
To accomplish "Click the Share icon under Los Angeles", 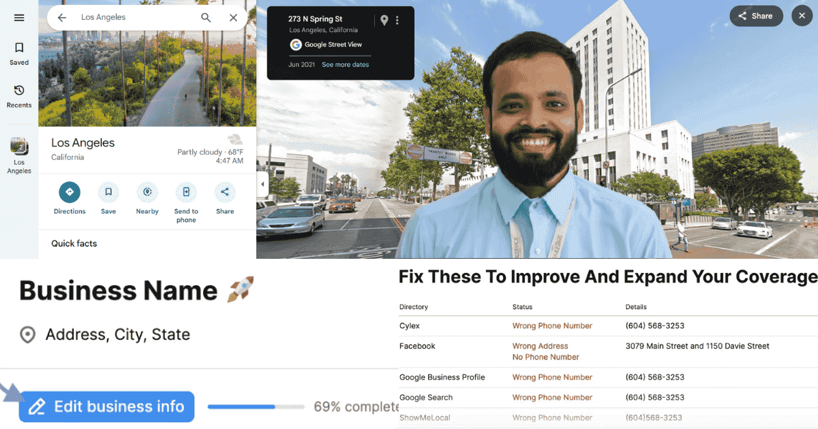I will click(x=225, y=192).
